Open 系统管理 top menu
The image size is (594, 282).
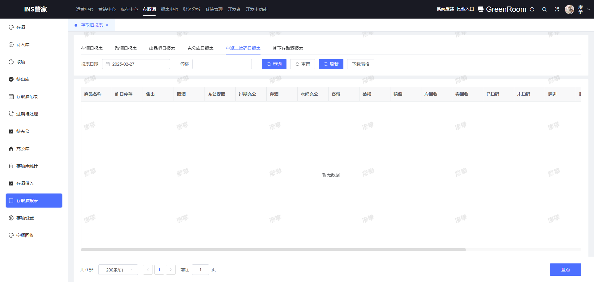214,9
